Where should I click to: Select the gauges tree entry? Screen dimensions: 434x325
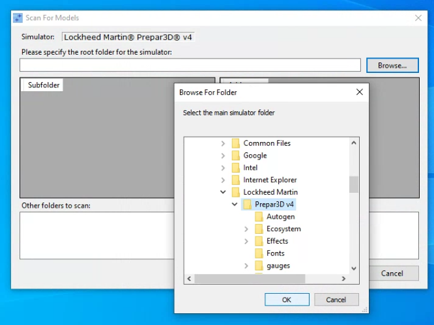pos(278,266)
